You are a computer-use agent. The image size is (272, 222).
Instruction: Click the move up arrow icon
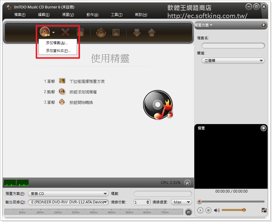click(x=152, y=32)
